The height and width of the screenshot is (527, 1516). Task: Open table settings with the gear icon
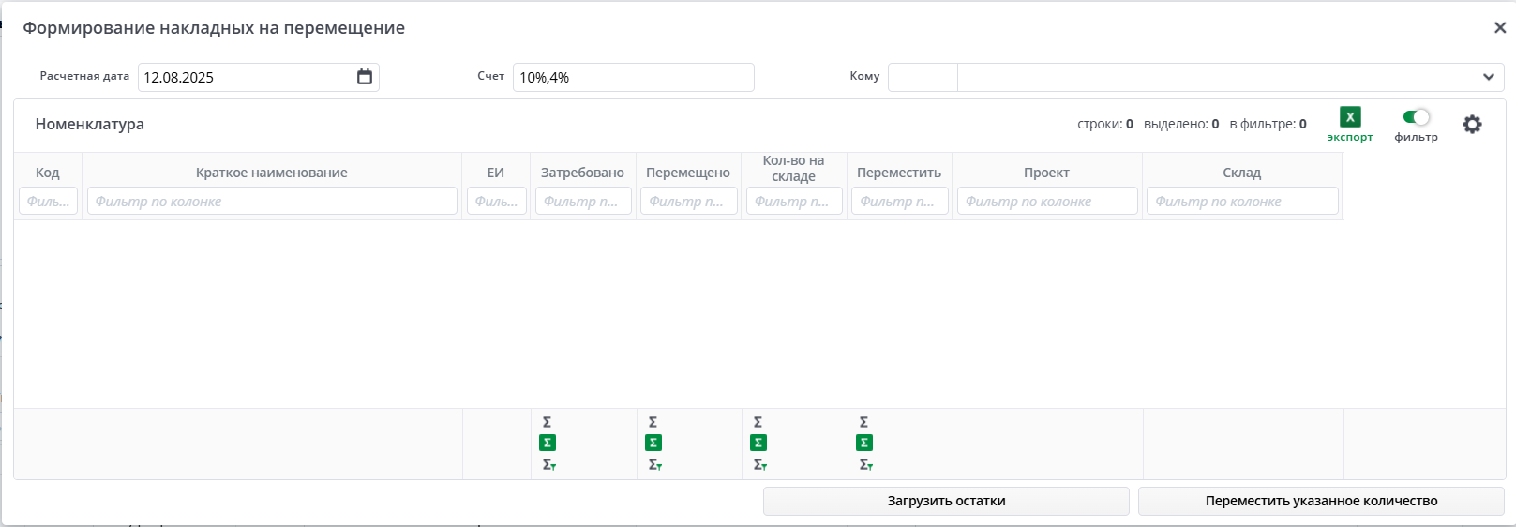click(1472, 124)
